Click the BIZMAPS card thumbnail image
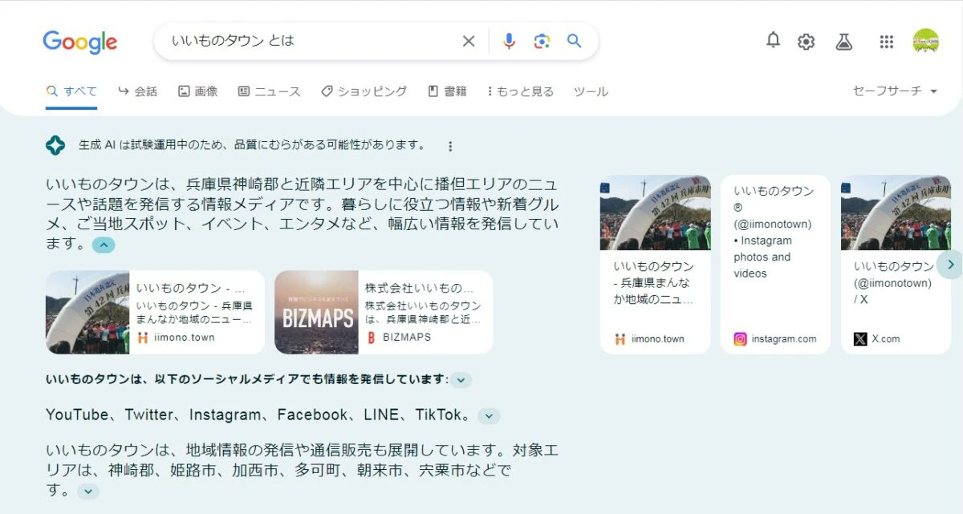 point(316,312)
